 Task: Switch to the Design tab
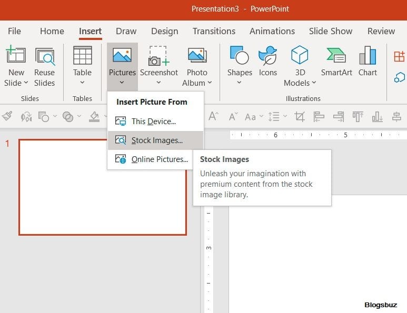point(164,31)
